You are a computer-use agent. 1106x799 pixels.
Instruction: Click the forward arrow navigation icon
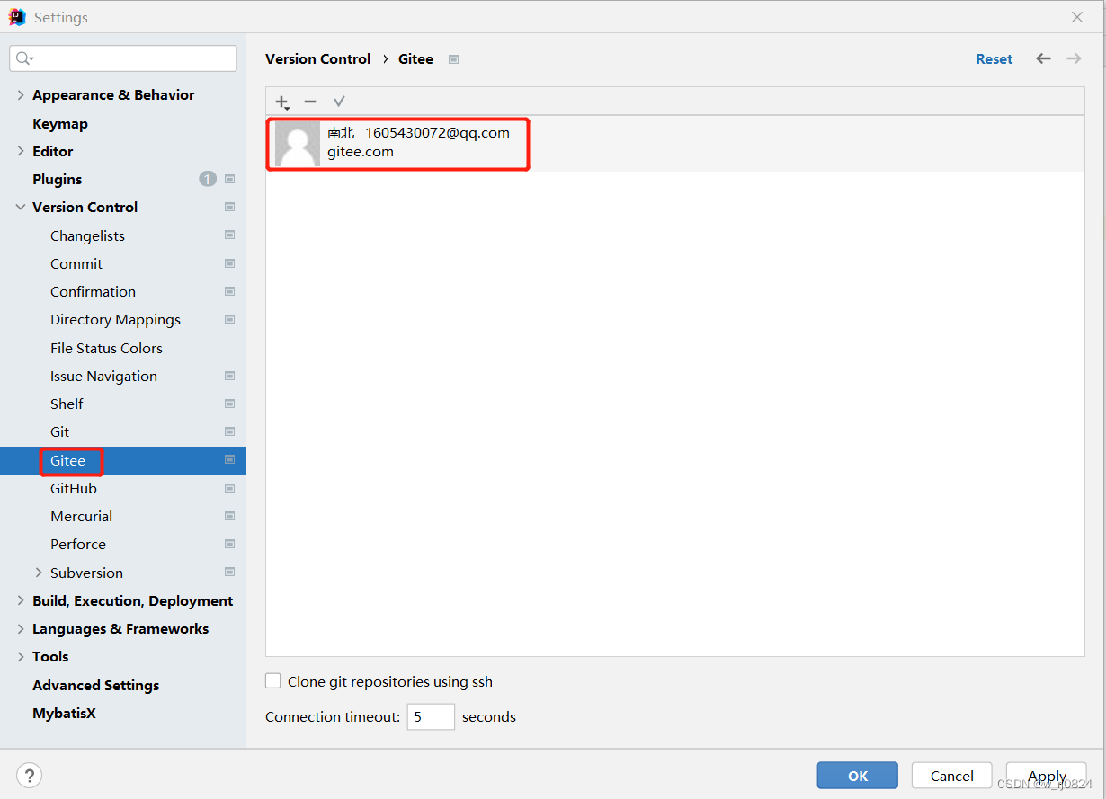[x=1074, y=58]
